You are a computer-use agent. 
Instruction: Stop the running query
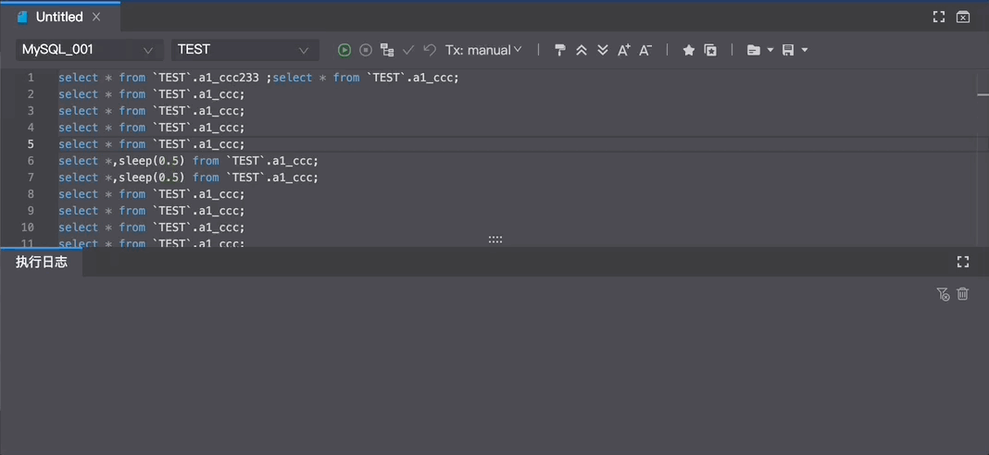coord(365,50)
